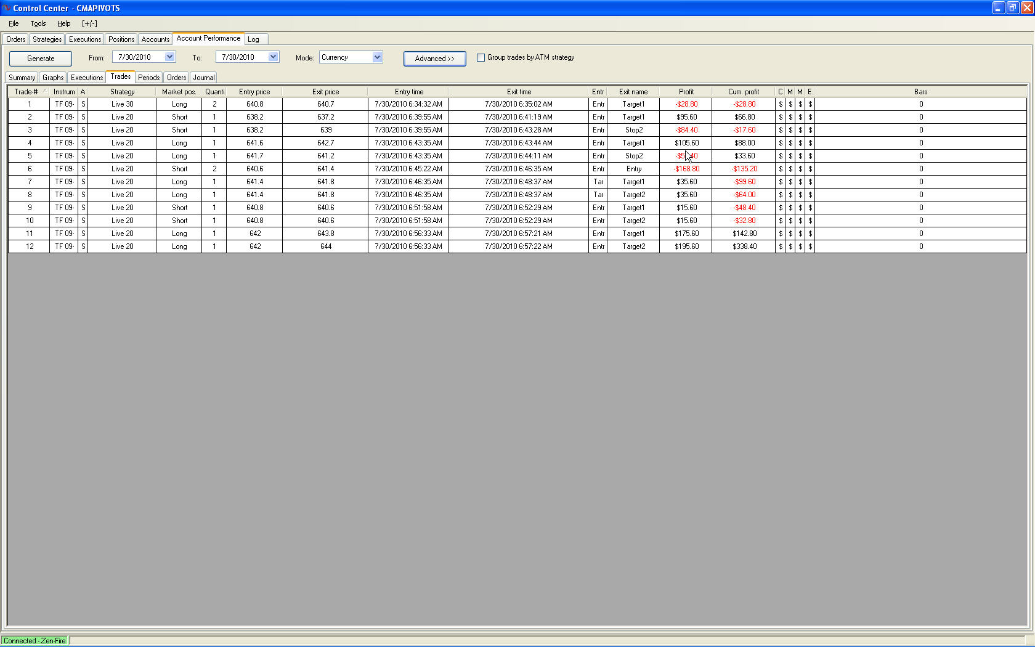
Task: Click exit name Entry in trade 6
Action: tap(634, 169)
